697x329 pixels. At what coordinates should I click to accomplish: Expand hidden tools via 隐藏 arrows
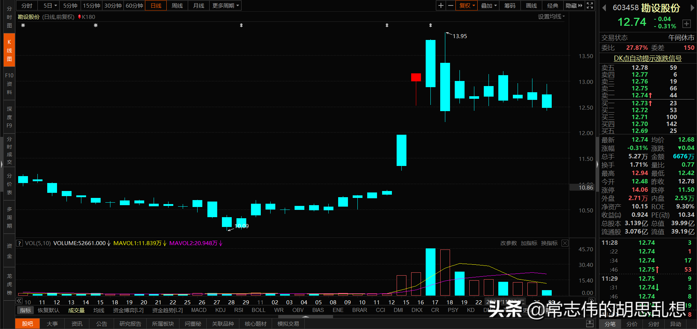tap(574, 5)
